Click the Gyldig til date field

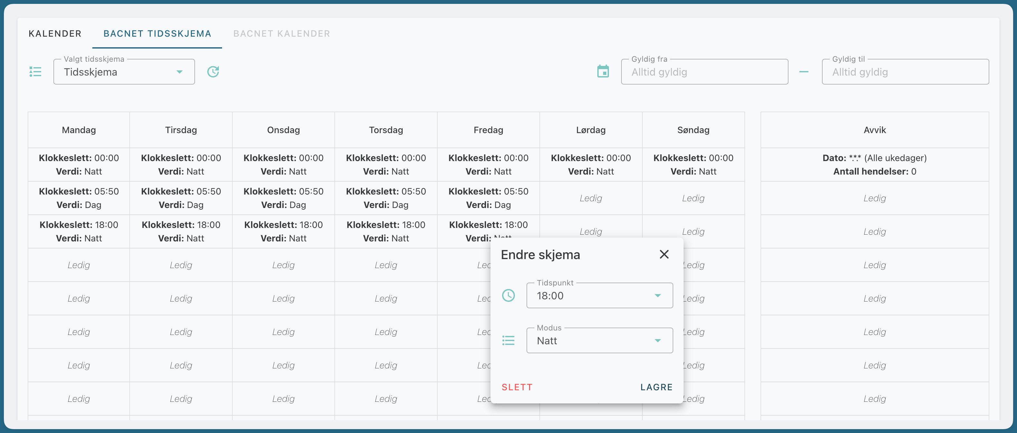click(905, 72)
